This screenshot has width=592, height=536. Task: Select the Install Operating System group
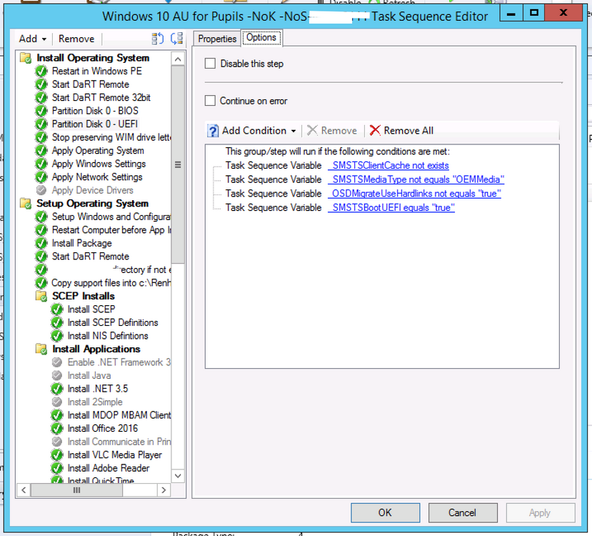[x=93, y=58]
